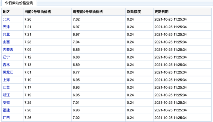
Task: Open the 浙江 region link
Action: pyautogui.click(x=6, y=95)
